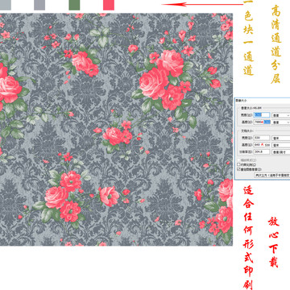Click the document width field showing 530

pos(262,138)
